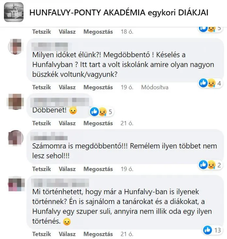
Task: Click the '21 ó.' timestamp under 'Döbbenet!'
Action: [127, 123]
